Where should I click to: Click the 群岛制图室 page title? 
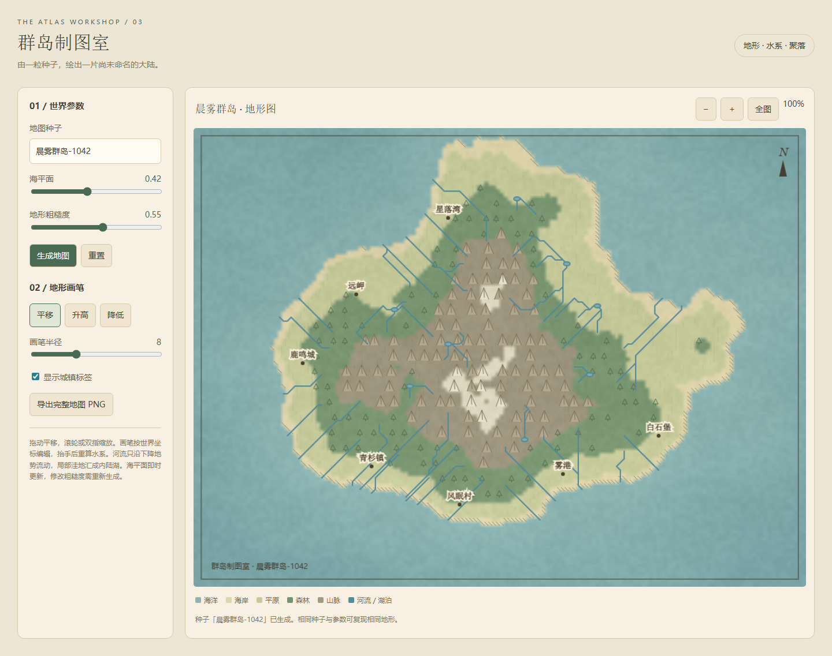click(64, 43)
